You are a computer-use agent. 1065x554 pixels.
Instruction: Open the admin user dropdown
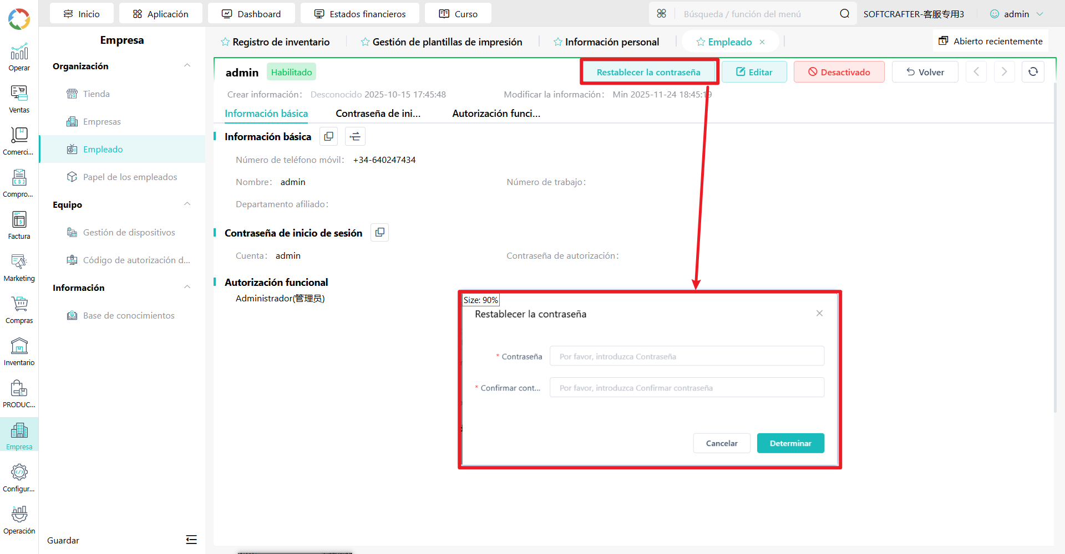1017,14
